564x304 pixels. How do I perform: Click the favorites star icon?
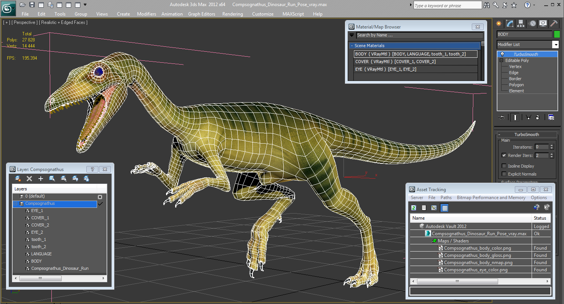point(514,5)
